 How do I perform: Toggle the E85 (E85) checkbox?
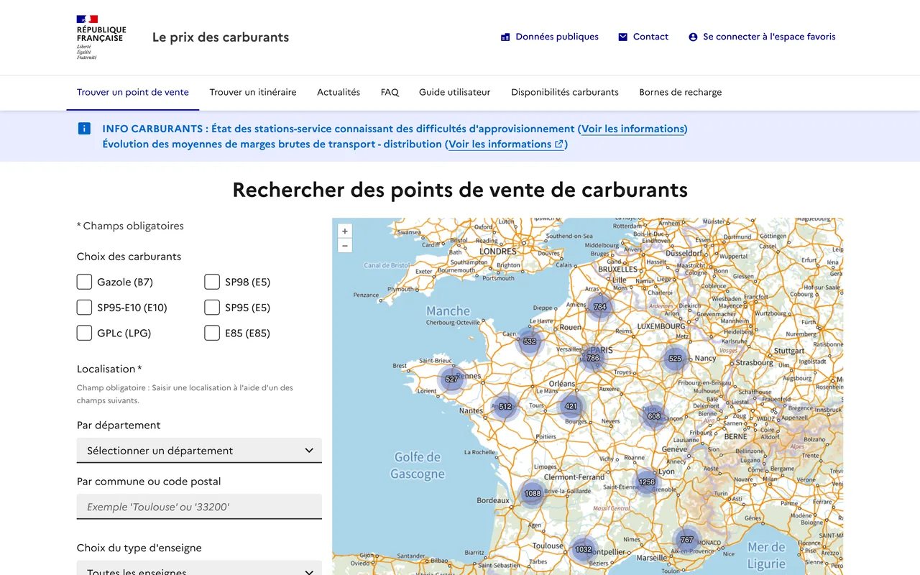tap(212, 333)
